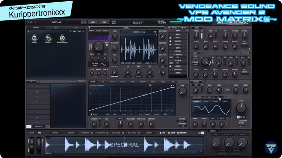Add a new filter with plus next to FILTER 1

coord(202,53)
